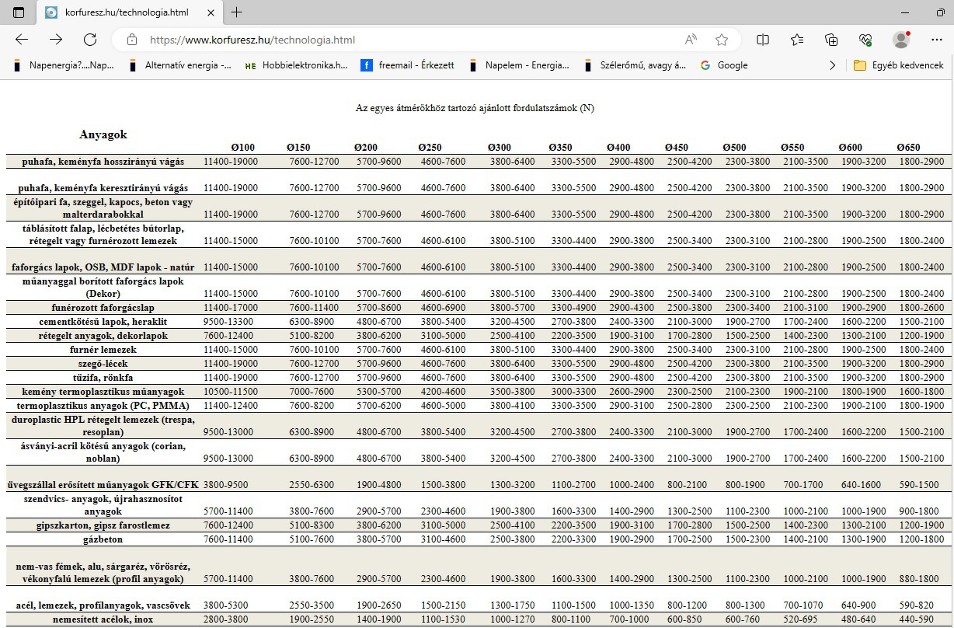Click the Forward navigation arrow

tap(56, 40)
